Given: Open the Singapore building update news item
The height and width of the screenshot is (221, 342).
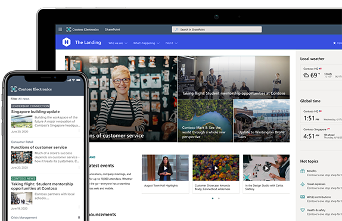Looking at the screenshot, I should pyautogui.click(x=35, y=112).
